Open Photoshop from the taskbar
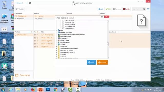This screenshot has width=164, height=92. tap(48, 89)
